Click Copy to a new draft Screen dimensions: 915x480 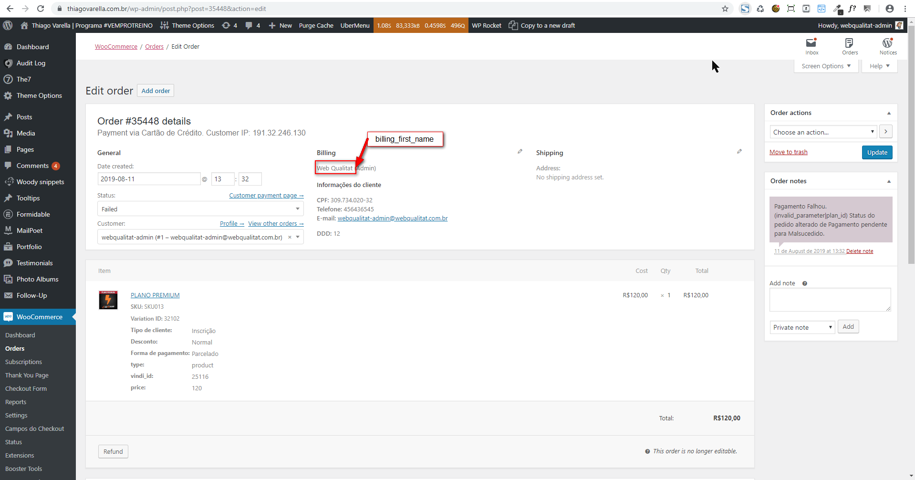542,25
